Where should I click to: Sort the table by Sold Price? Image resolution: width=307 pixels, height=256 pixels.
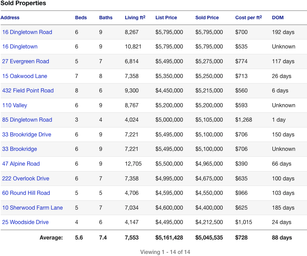click(207, 18)
